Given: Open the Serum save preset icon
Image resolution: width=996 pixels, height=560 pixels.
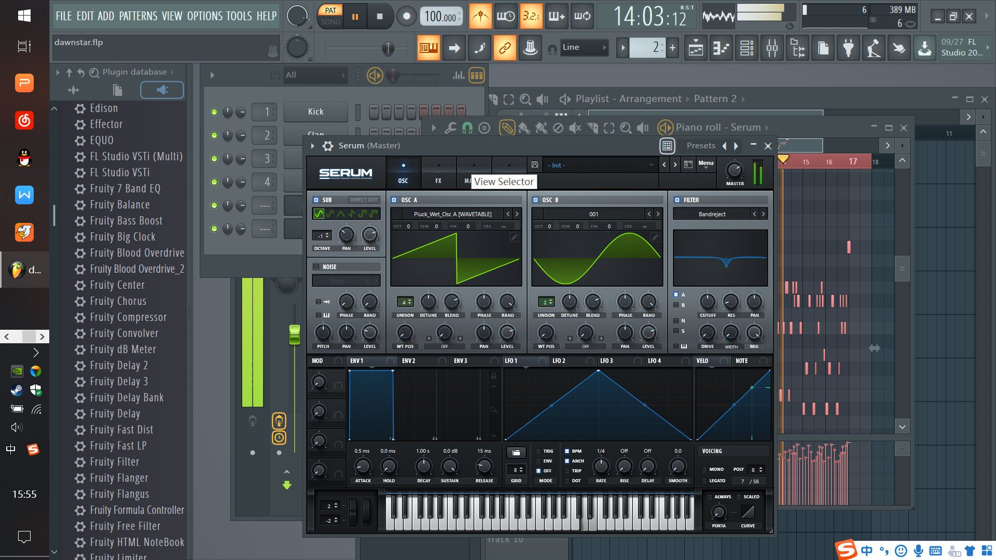Looking at the screenshot, I should 535,165.
